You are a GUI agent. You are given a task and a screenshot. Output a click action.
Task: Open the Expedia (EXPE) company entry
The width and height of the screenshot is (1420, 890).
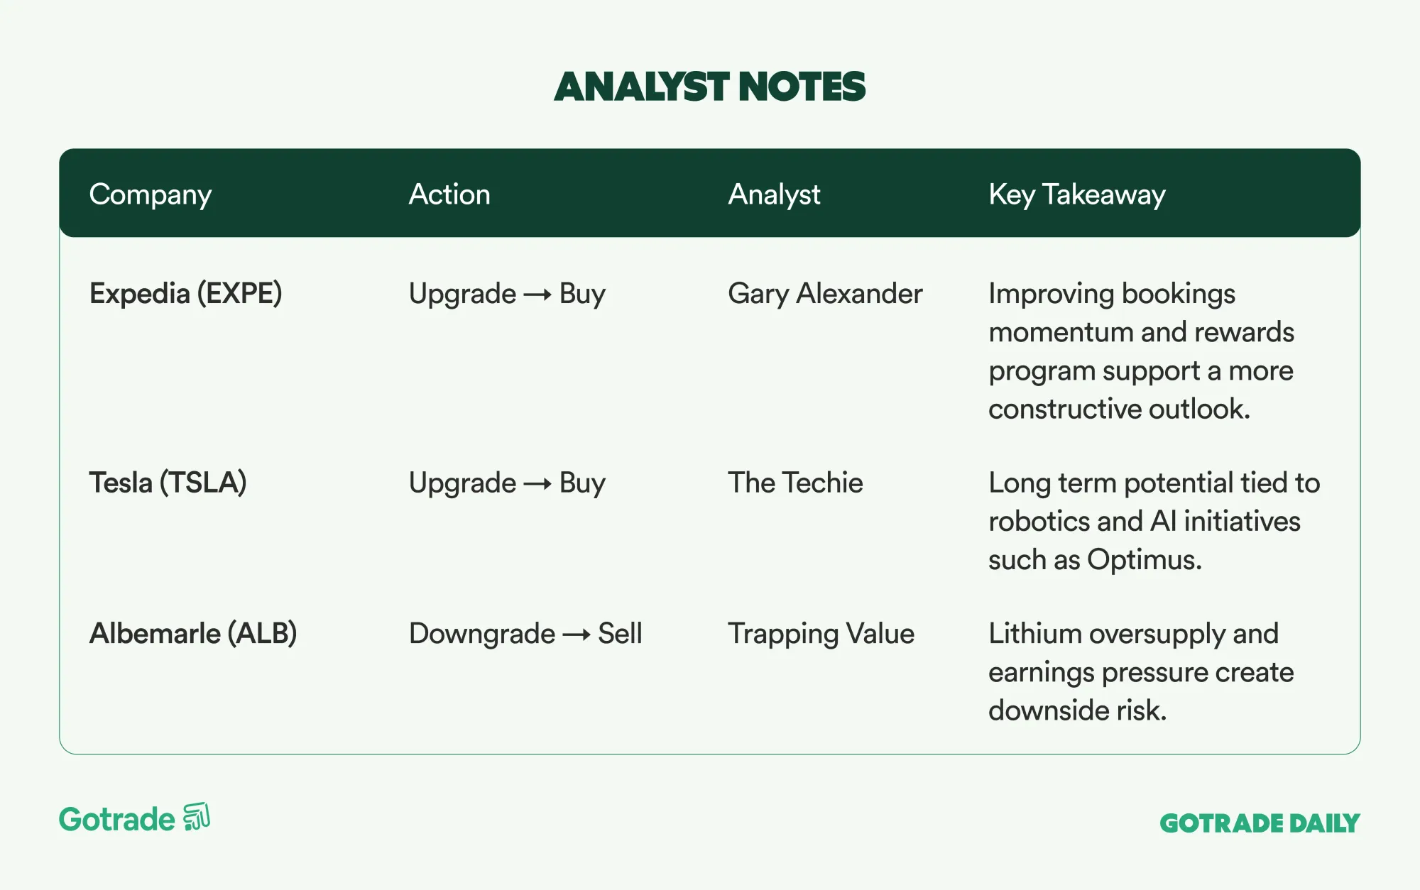pyautogui.click(x=185, y=293)
